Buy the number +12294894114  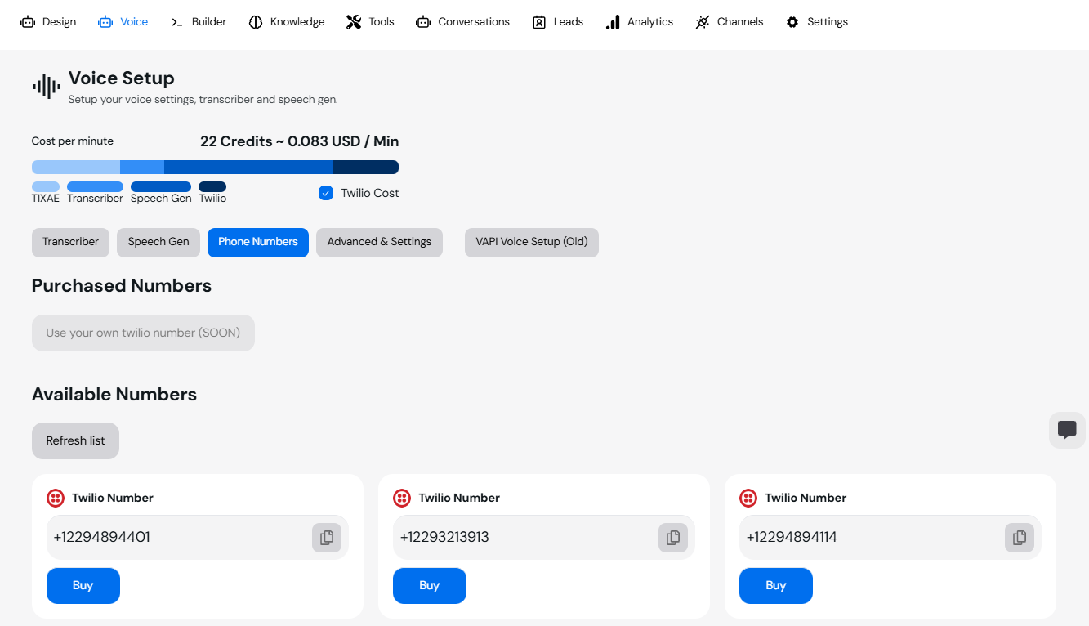click(x=775, y=585)
